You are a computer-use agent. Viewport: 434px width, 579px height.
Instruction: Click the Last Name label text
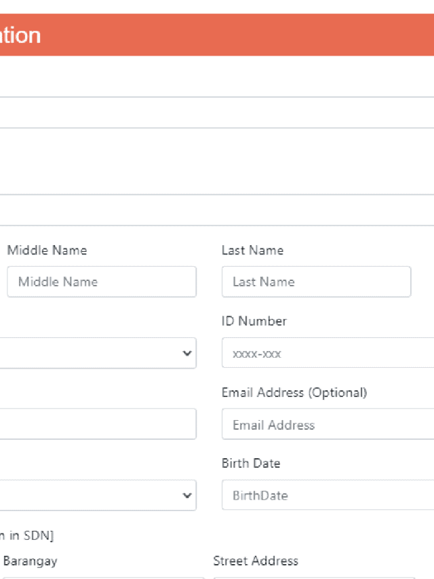pyautogui.click(x=252, y=250)
